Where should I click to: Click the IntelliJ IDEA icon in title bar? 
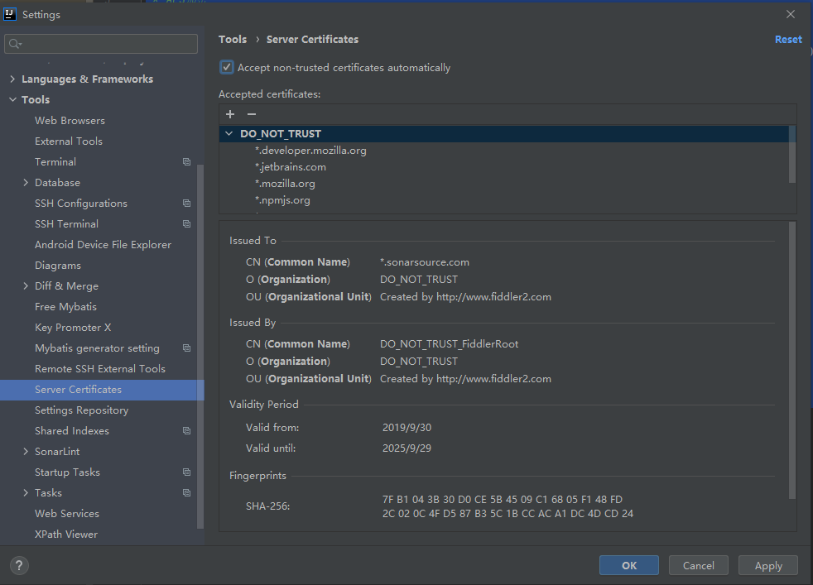coord(10,13)
